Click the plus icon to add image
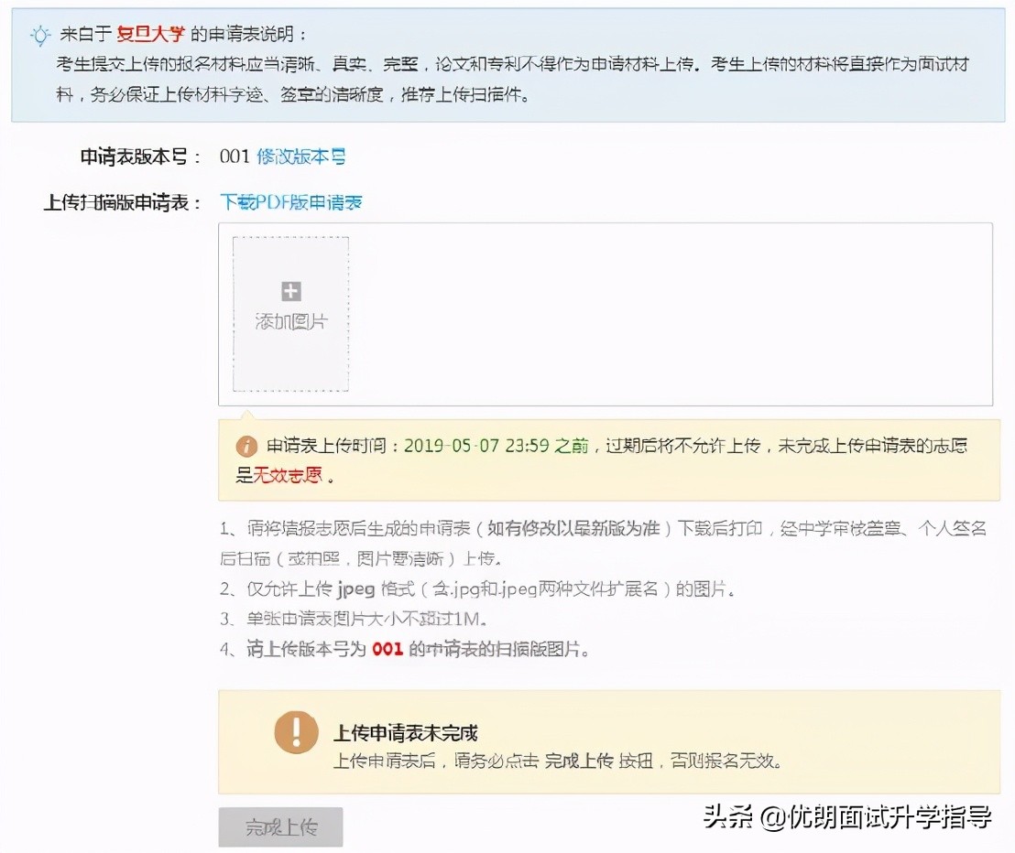 (x=290, y=292)
